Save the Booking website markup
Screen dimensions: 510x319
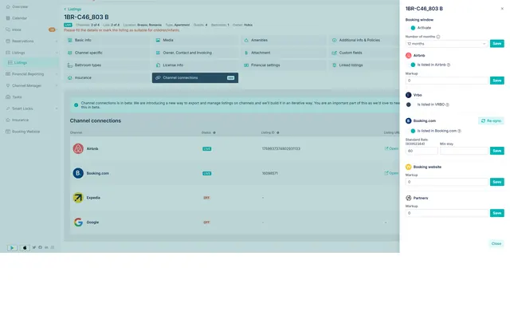point(497,182)
